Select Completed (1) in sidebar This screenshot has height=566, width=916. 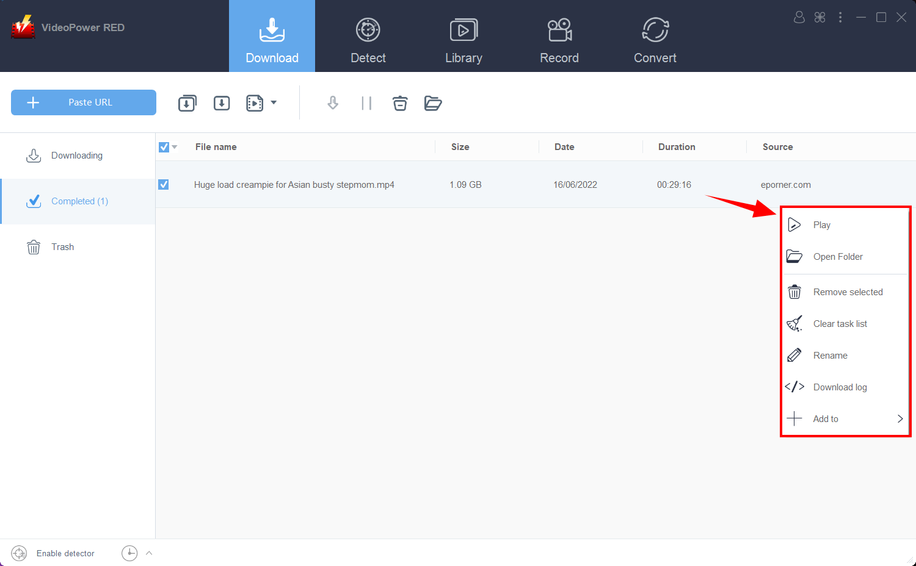78,201
